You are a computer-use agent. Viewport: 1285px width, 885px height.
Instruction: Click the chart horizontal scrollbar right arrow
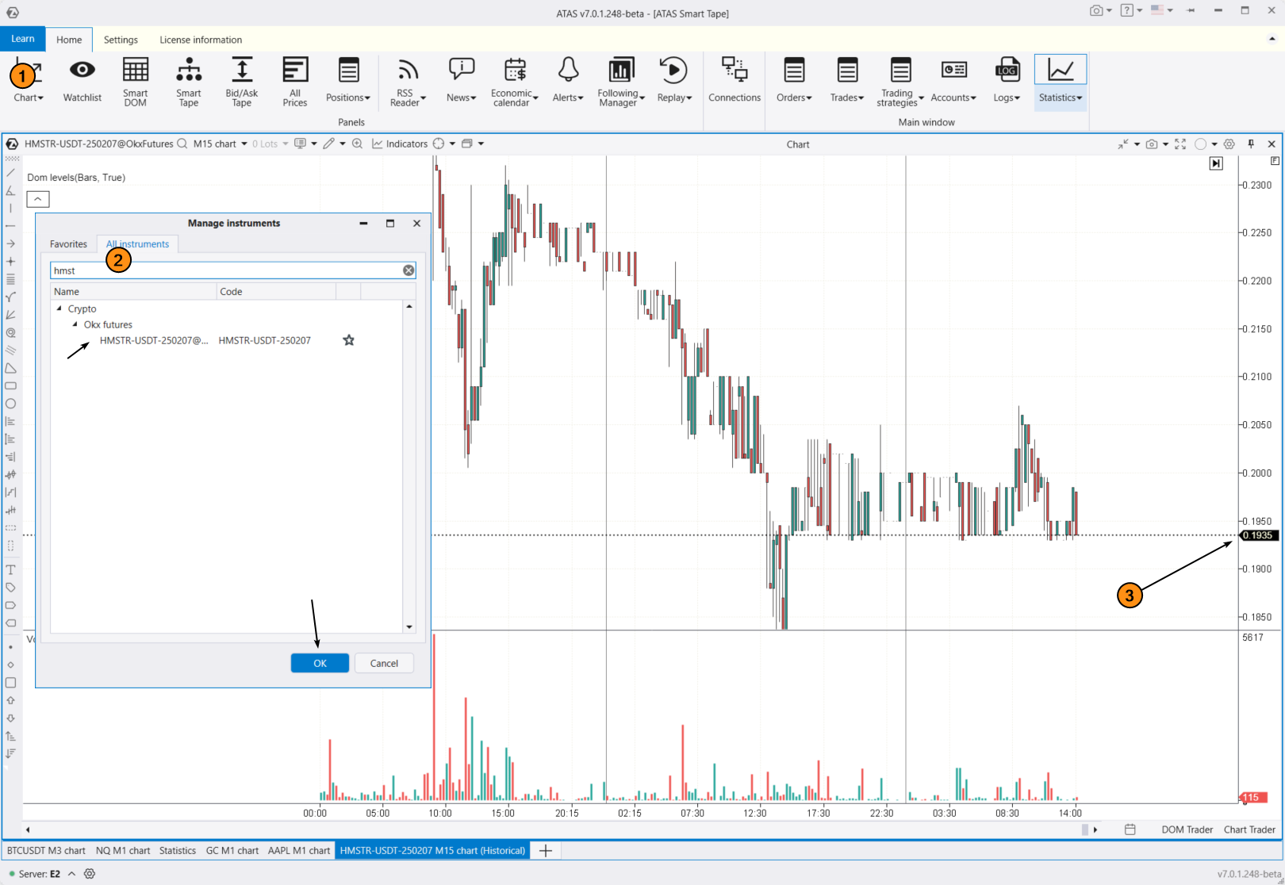click(1095, 829)
